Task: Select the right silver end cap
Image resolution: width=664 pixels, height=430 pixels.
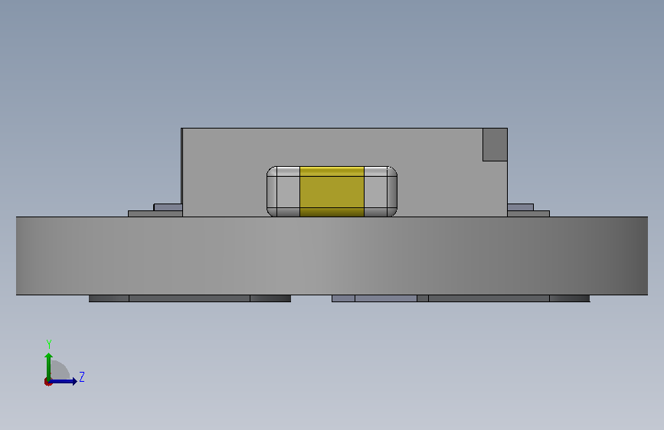Action: 381,191
